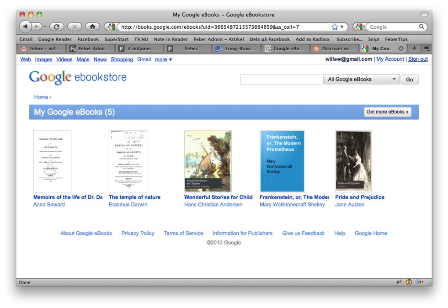Expand the 'more' menu in the Google bar
The height and width of the screenshot is (308, 448).
(x=163, y=59)
